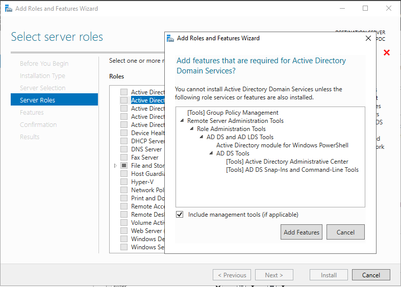
Task: Select AD DS Snap-Ins and Command-Line Tools
Action: point(292,170)
